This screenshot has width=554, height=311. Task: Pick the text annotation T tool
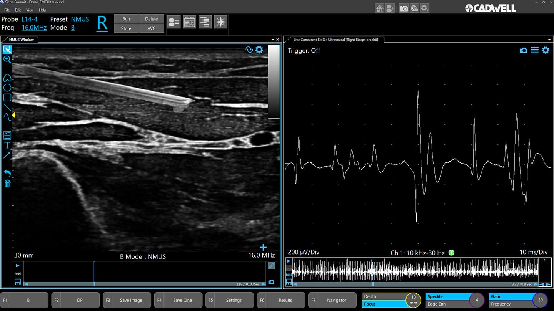click(x=7, y=145)
